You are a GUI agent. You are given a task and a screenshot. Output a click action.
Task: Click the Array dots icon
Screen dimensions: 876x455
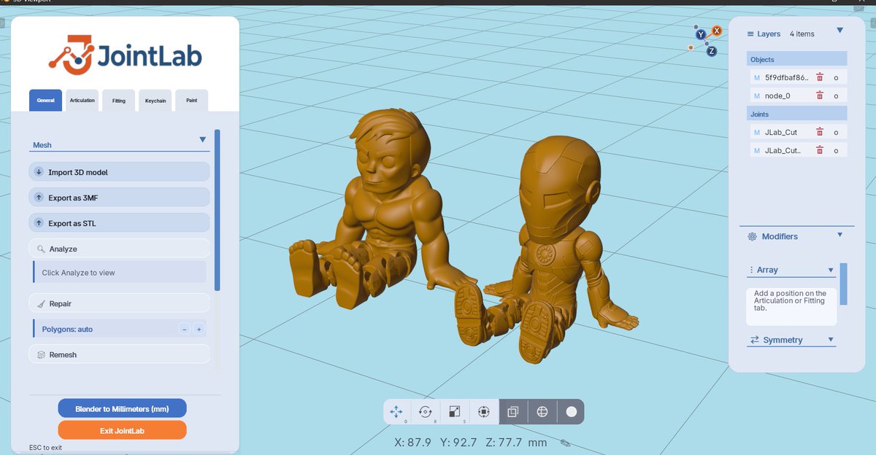[751, 270]
